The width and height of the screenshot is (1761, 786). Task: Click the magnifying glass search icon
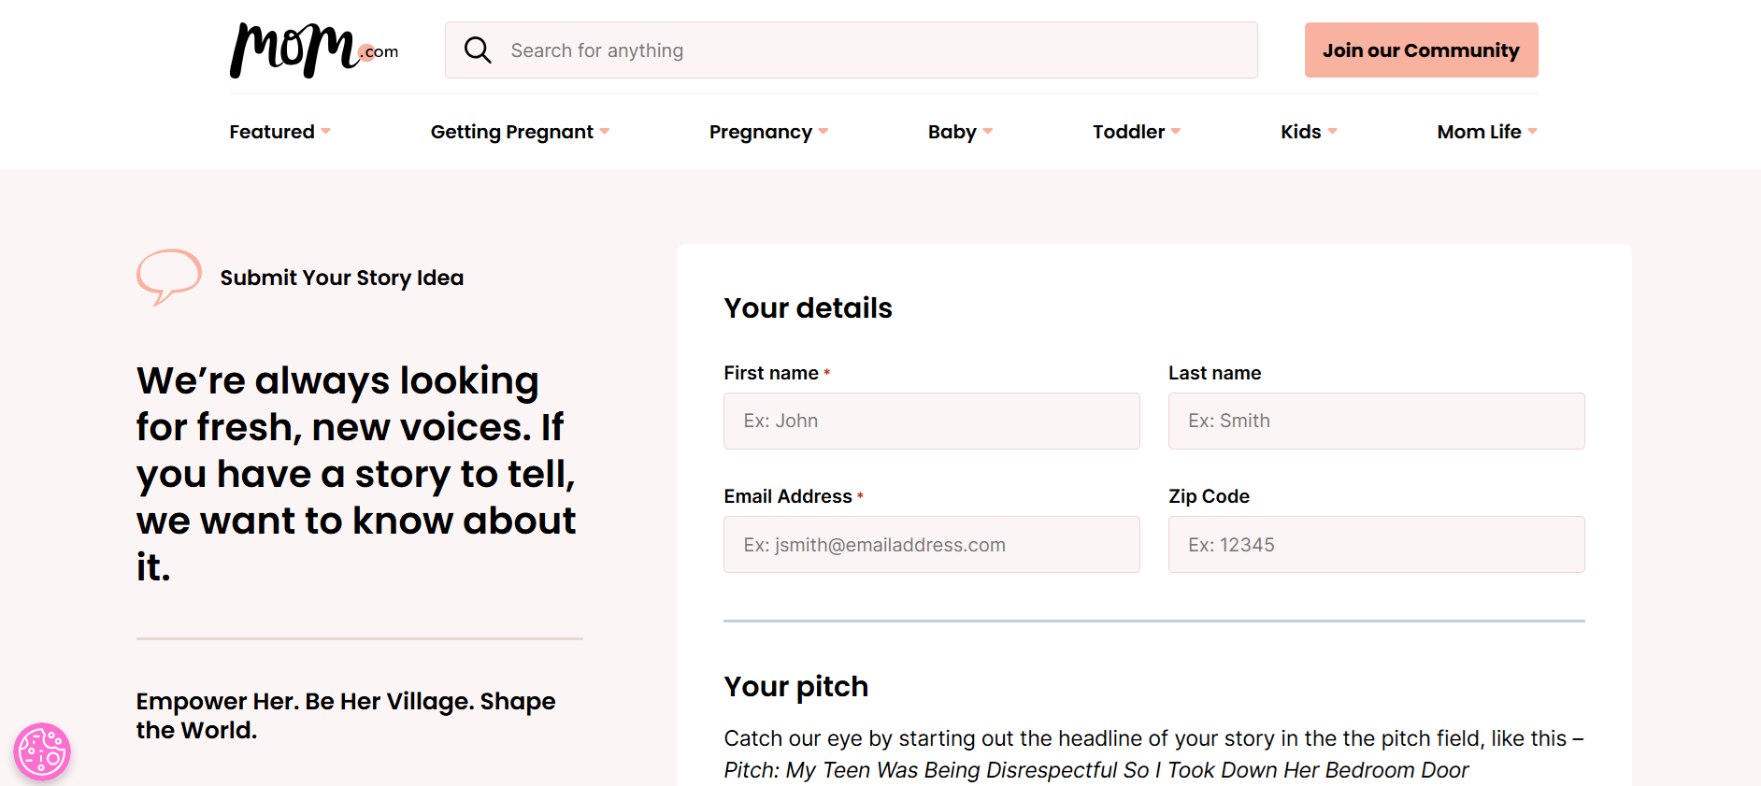point(478,50)
